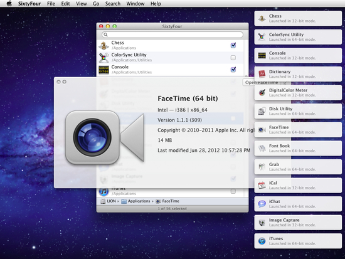Click the Open FaceTime button

262,83
